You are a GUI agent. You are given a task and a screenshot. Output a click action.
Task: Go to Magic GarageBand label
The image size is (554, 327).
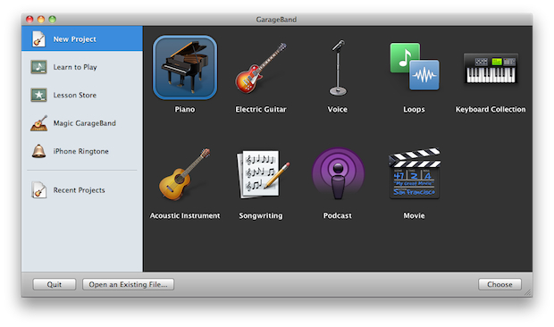tap(85, 123)
